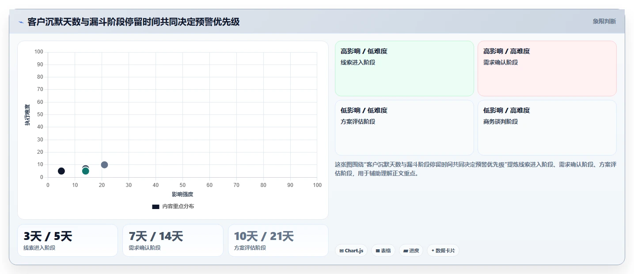Click the 执行难度 y-axis title
The width and height of the screenshot is (634, 274).
click(x=27, y=115)
